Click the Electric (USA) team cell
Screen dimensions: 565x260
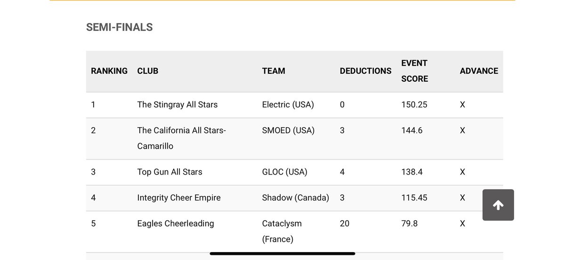[x=288, y=105]
